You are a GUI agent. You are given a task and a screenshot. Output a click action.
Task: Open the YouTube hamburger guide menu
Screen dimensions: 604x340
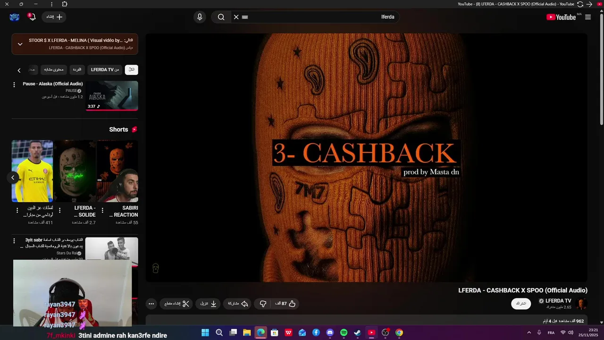point(588,17)
